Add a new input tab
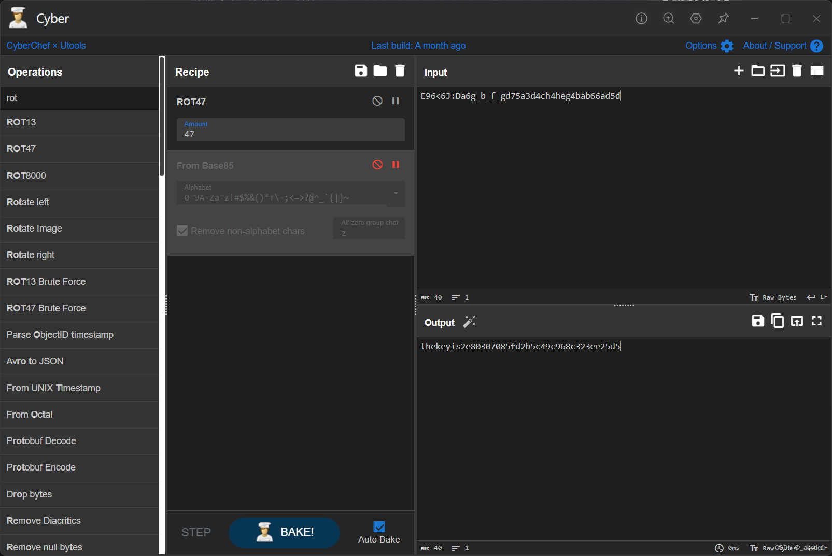Viewport: 832px width, 556px height. 739,70
